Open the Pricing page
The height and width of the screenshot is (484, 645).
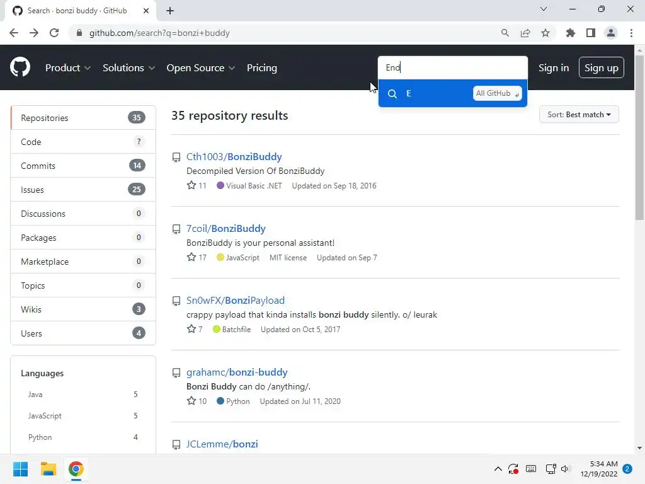click(x=261, y=68)
